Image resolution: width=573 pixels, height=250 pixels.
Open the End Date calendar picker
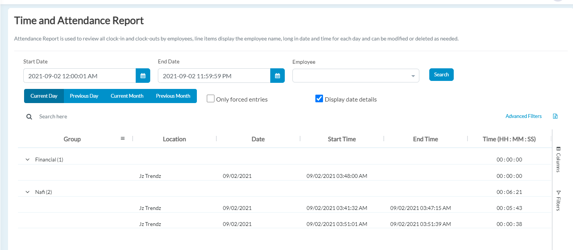(277, 76)
